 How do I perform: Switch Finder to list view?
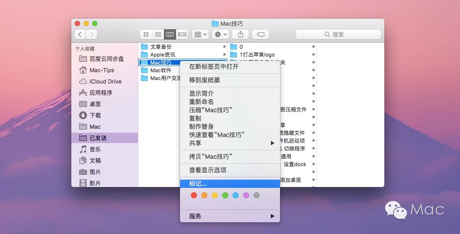tap(158, 34)
